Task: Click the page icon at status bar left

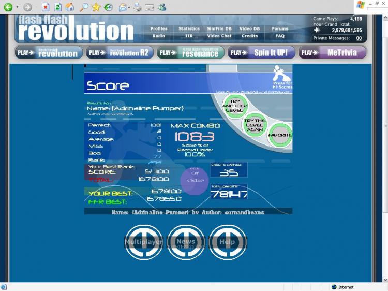Action: coord(4,287)
